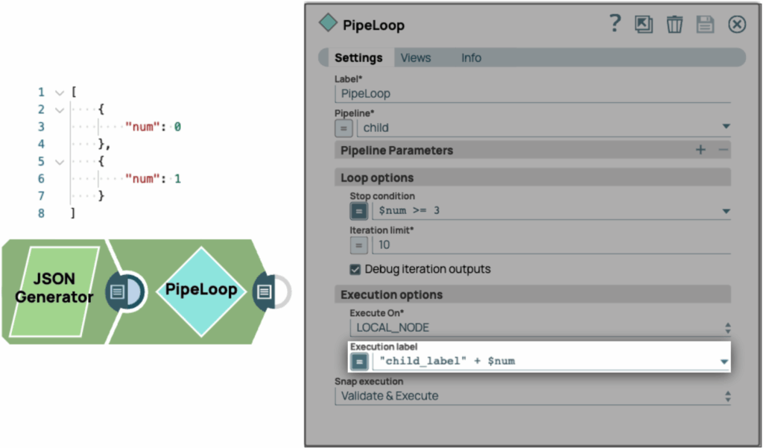Click the trash delete Snap icon
The width and height of the screenshot is (763, 448).
[674, 25]
